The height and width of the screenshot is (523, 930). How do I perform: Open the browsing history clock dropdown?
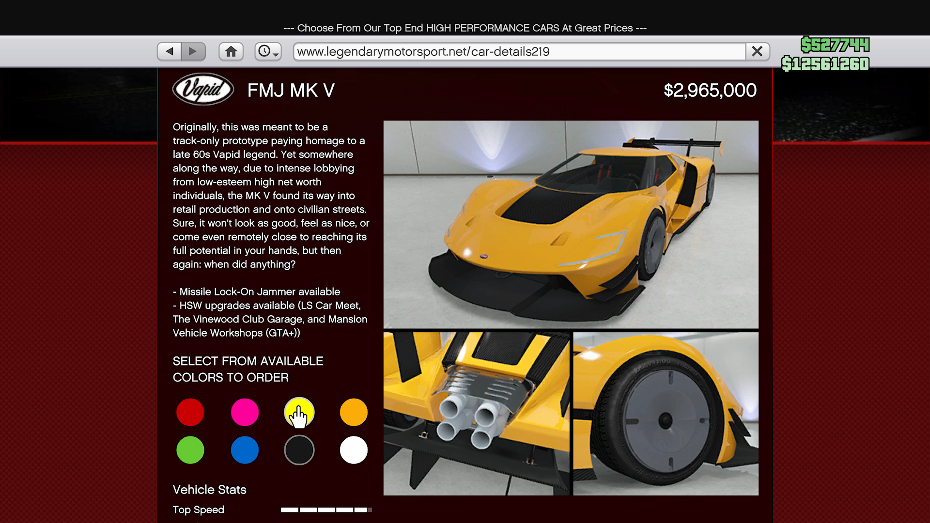(x=268, y=51)
